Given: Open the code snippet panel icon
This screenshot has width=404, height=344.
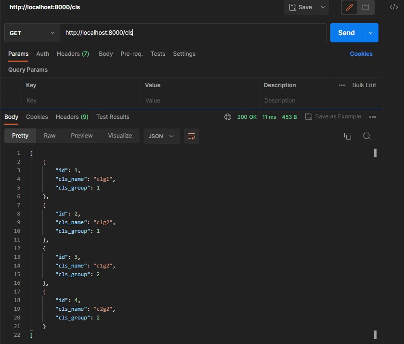Looking at the screenshot, I should (x=393, y=7).
